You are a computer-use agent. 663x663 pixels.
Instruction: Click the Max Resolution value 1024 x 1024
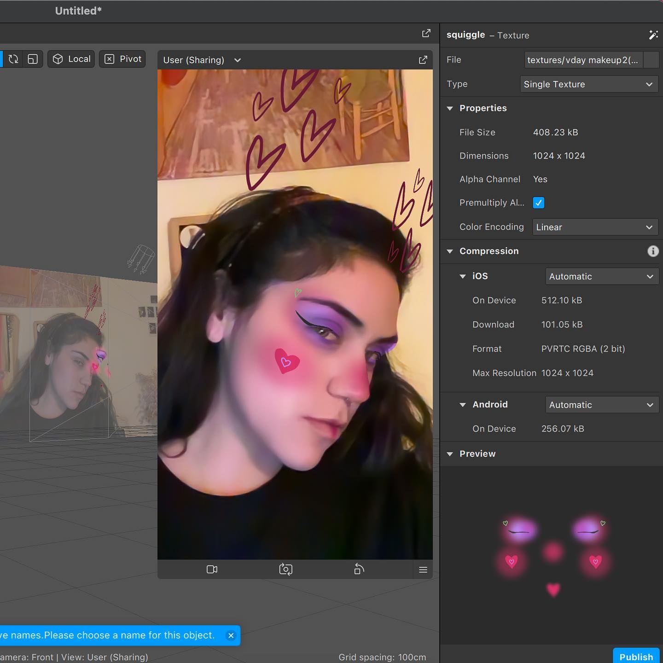click(x=567, y=373)
